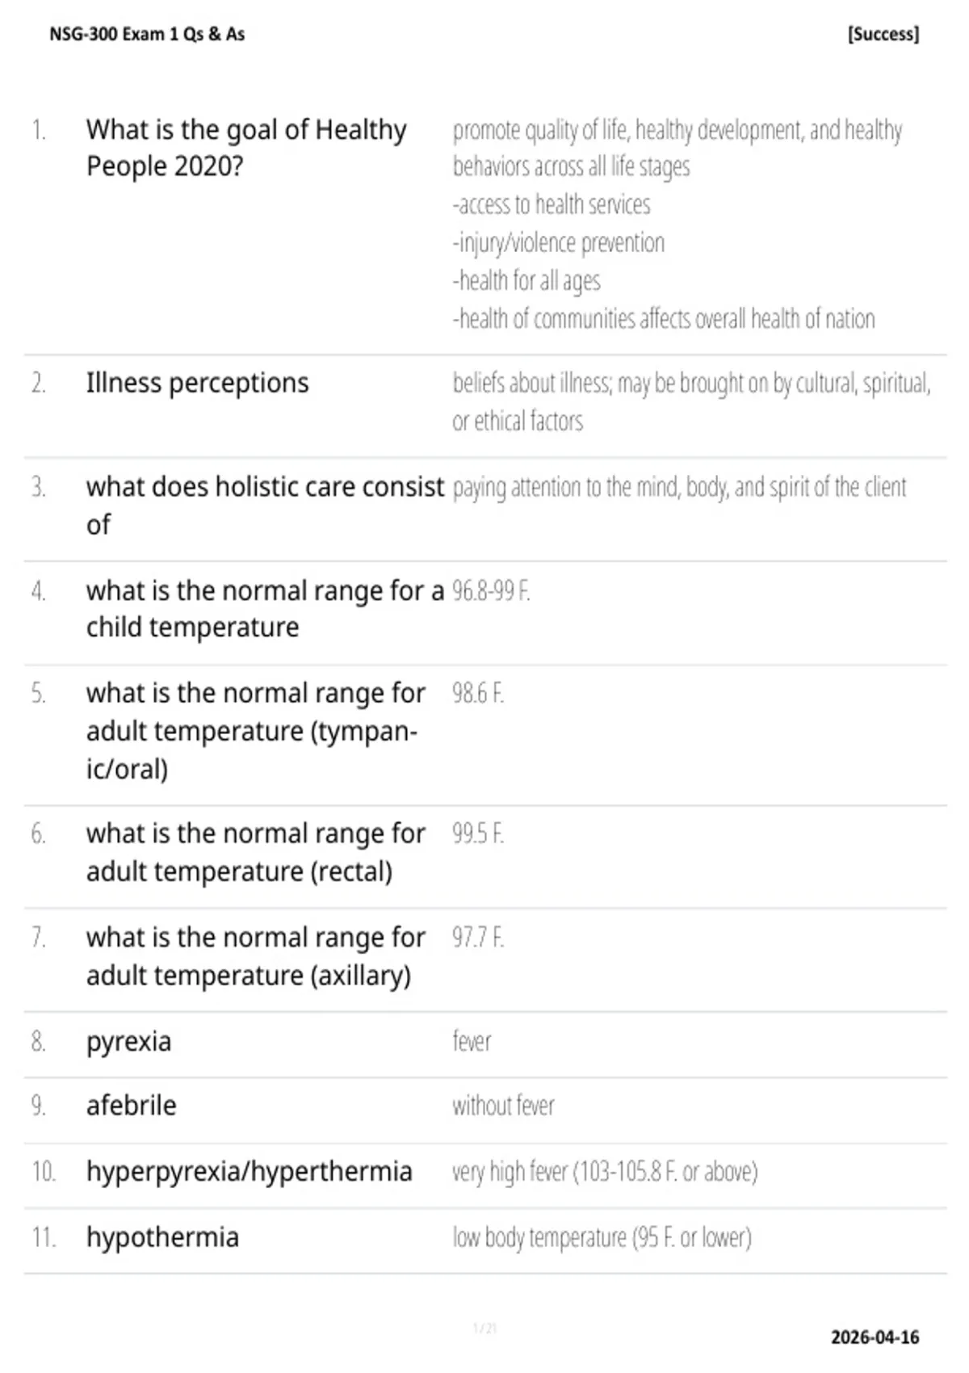Click the '98.6 F.' answer
969x1373 pixels.
[x=478, y=693]
